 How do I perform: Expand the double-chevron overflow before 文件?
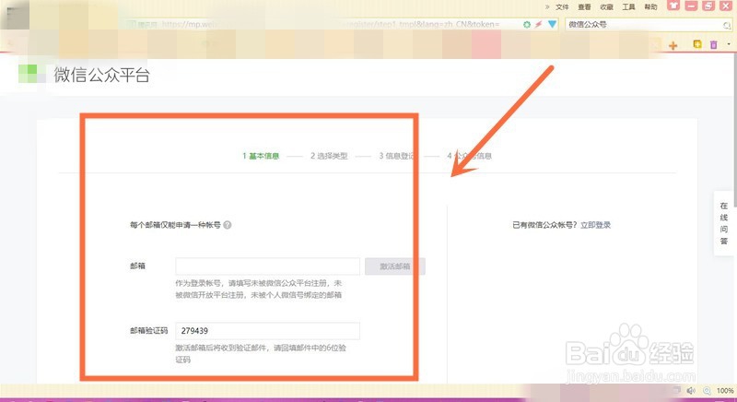[547, 6]
